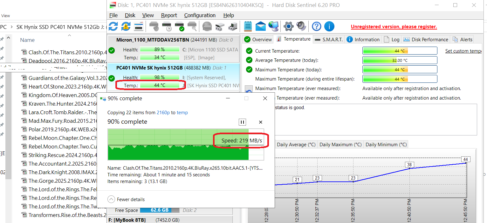487x223 pixels.
Task: Click the speaker sound toolbar icon
Action: point(301,26)
